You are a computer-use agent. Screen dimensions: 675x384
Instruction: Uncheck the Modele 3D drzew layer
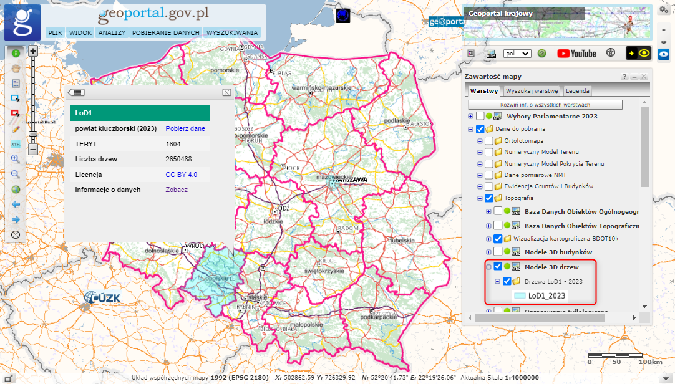pos(498,267)
